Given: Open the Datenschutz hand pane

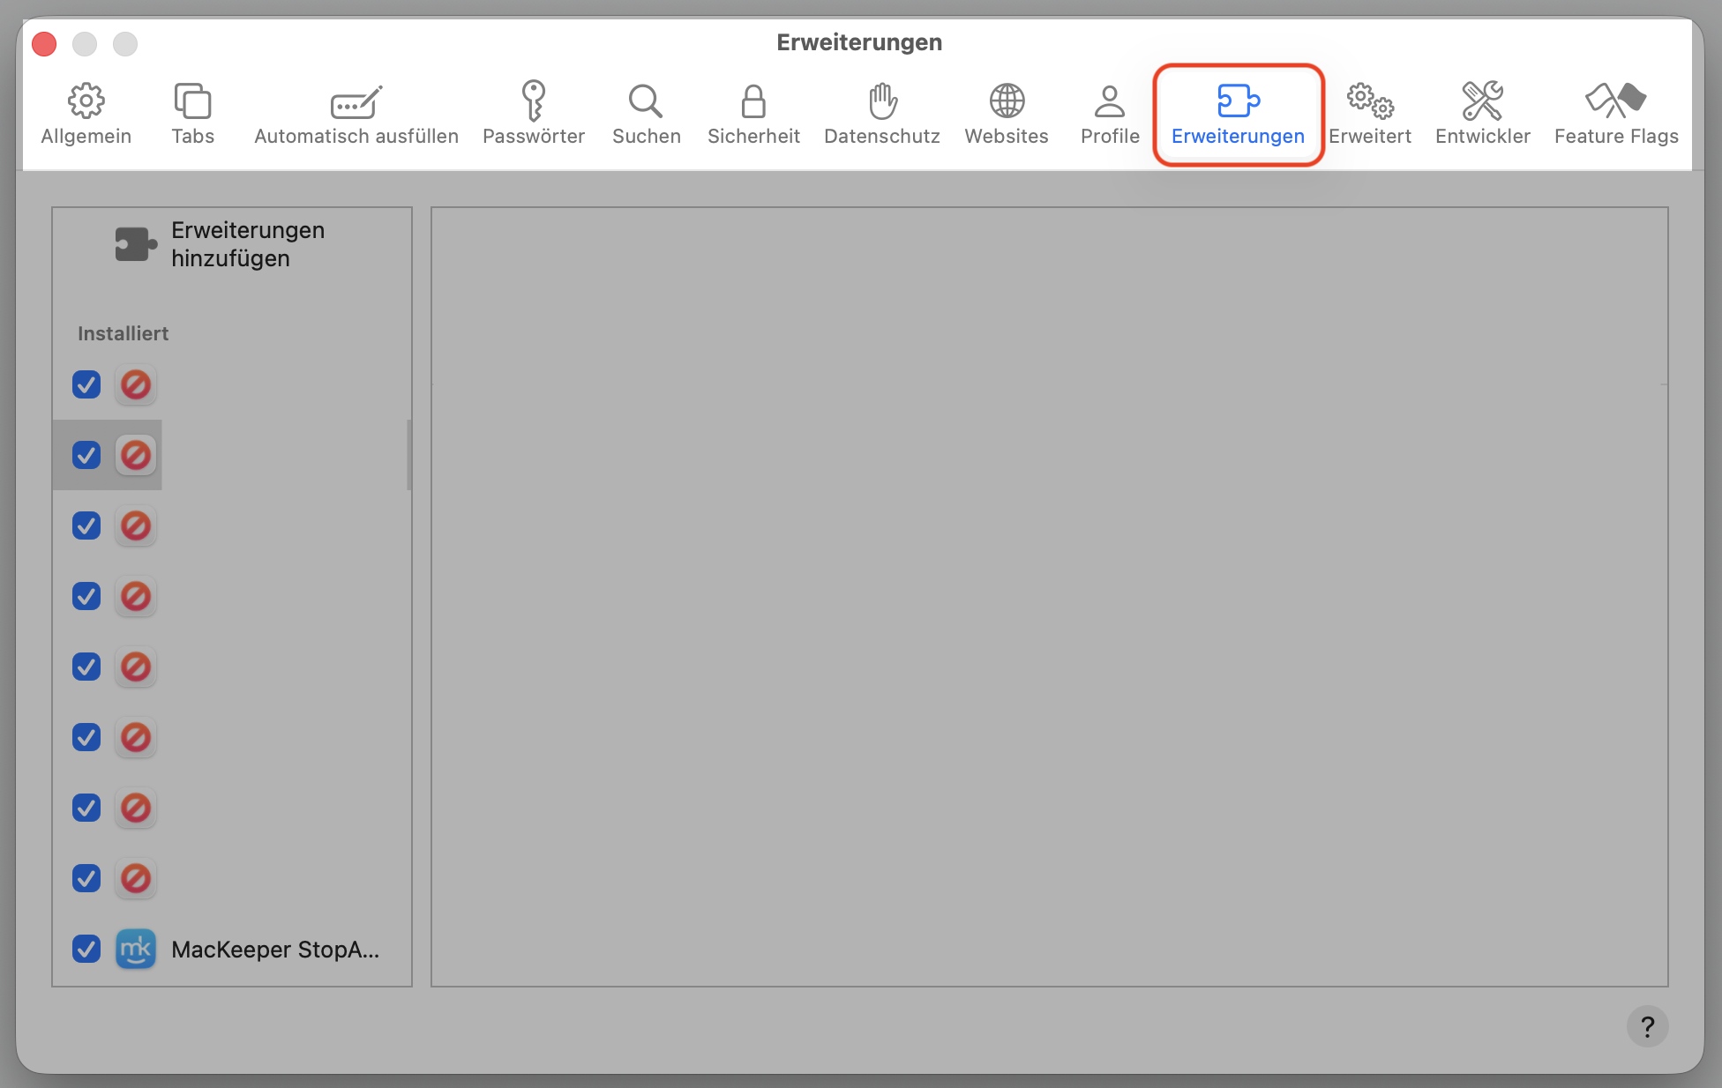Looking at the screenshot, I should 882,115.
